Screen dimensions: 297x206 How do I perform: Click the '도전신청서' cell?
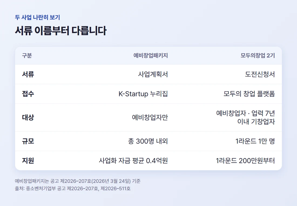[x=260, y=74]
